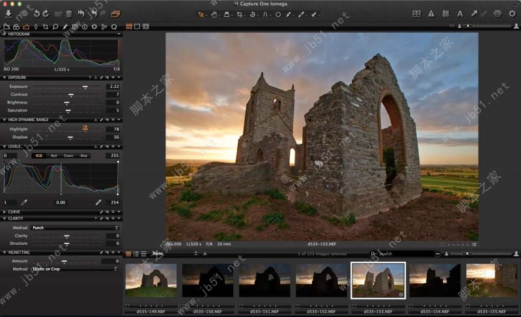Screen dimensions: 521x317
Task: Click the Highlight slider in High Dynamic Range
Action: (66, 129)
